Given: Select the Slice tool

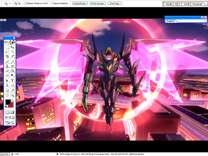Looking at the screenshot, I should [x=12, y=56].
